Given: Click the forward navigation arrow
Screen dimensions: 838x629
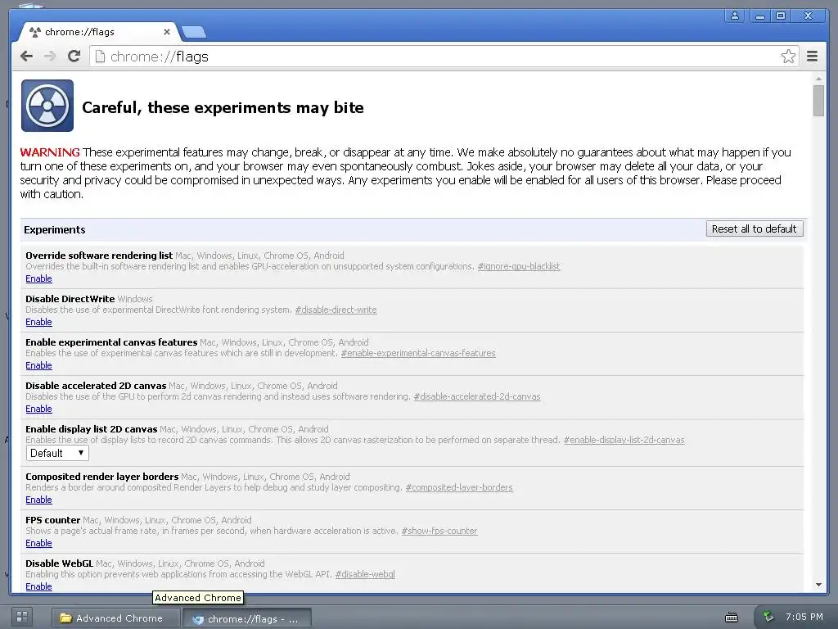Looking at the screenshot, I should point(50,57).
